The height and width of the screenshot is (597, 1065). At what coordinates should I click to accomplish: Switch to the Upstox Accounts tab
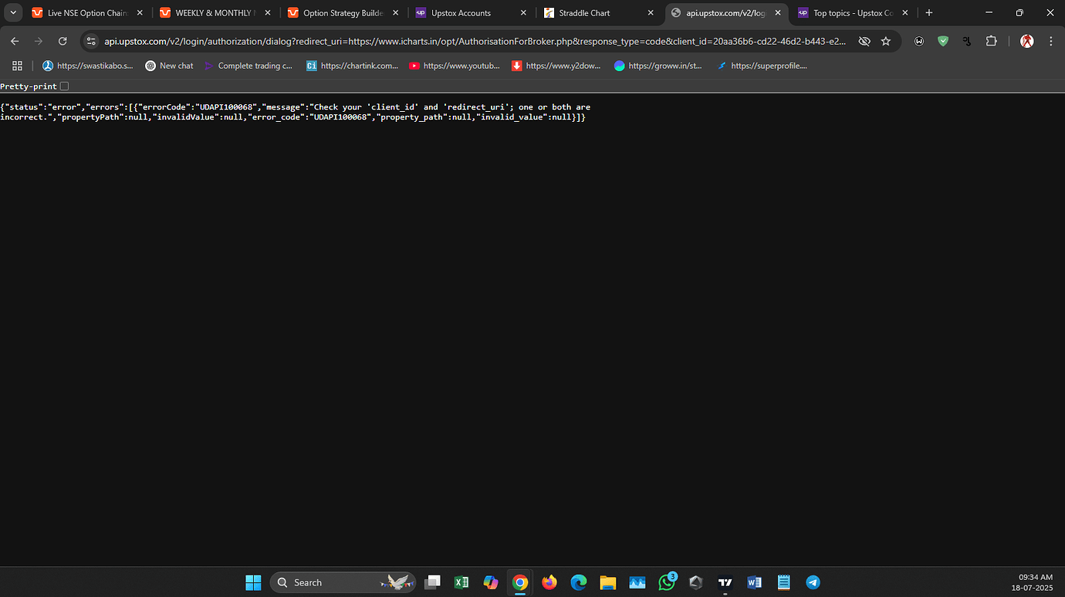[461, 12]
